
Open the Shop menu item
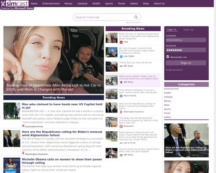pyautogui.click(x=146, y=3)
